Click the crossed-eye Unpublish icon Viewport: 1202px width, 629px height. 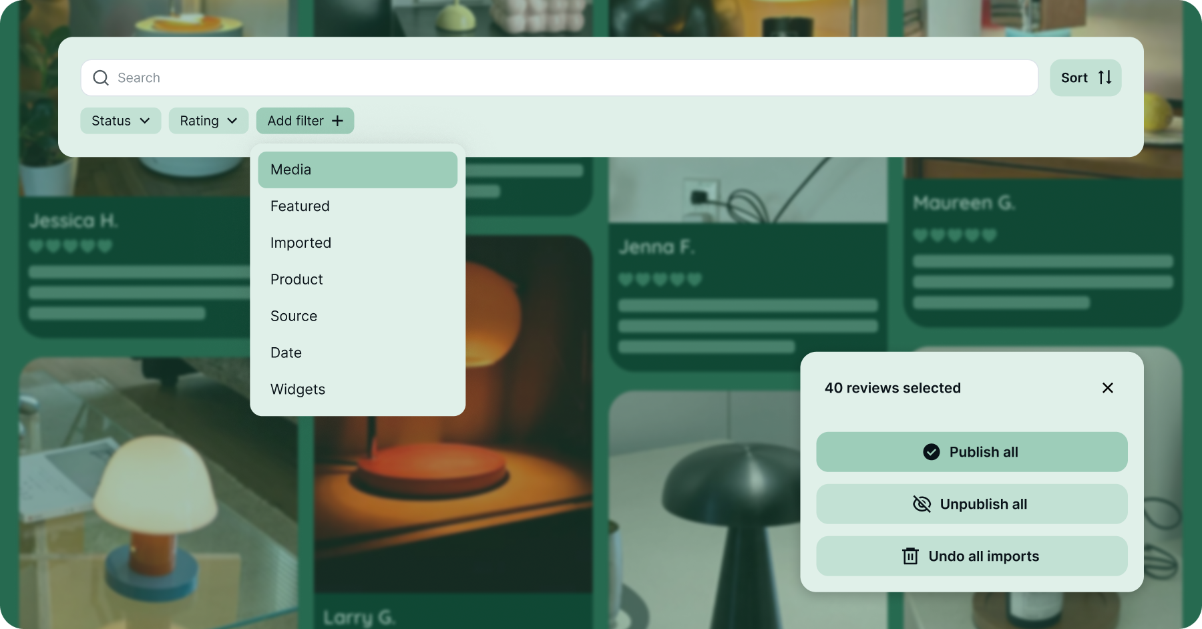tap(922, 504)
